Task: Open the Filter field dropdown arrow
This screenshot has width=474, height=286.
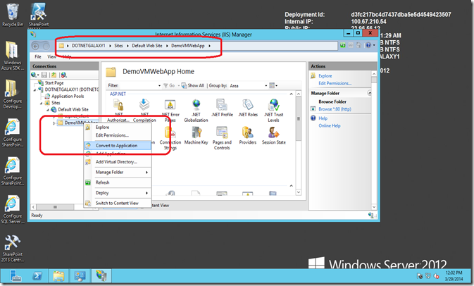Action: click(x=159, y=86)
